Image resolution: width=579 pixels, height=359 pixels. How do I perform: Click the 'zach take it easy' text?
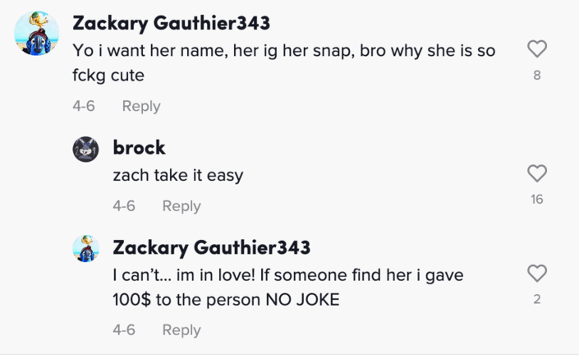tap(177, 175)
